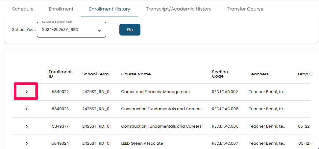The width and height of the screenshot is (319, 149).
Task: Click the Enrollment ID column header
Action: 60,74
